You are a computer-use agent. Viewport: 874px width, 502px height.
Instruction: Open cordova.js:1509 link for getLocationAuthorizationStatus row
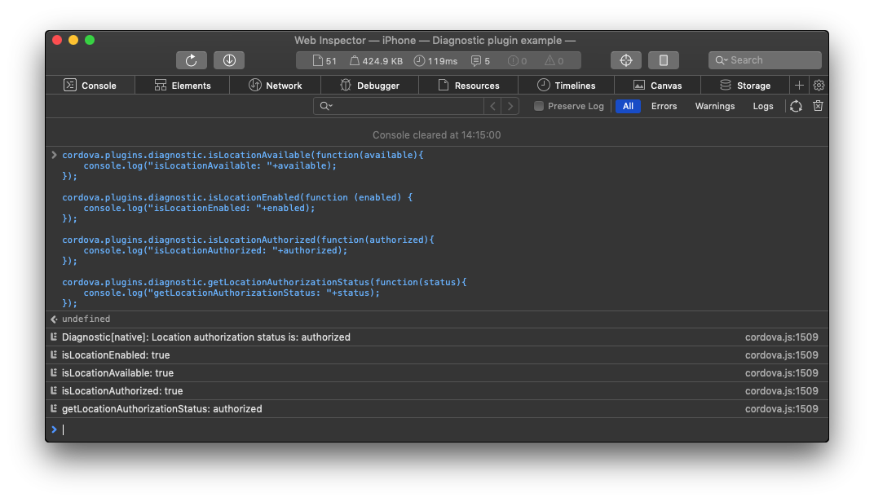tap(782, 408)
